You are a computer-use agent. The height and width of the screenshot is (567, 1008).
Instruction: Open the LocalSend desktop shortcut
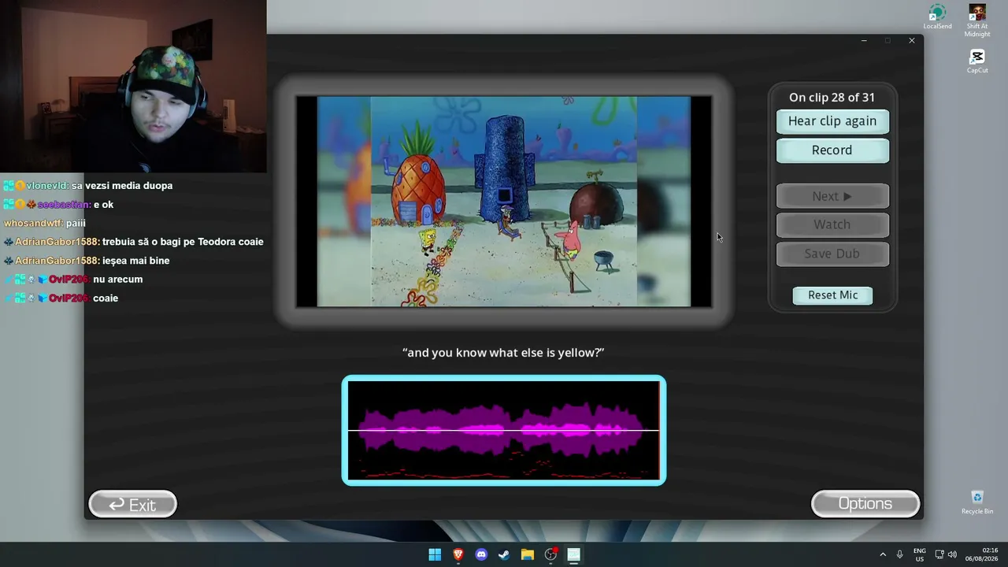point(937,17)
